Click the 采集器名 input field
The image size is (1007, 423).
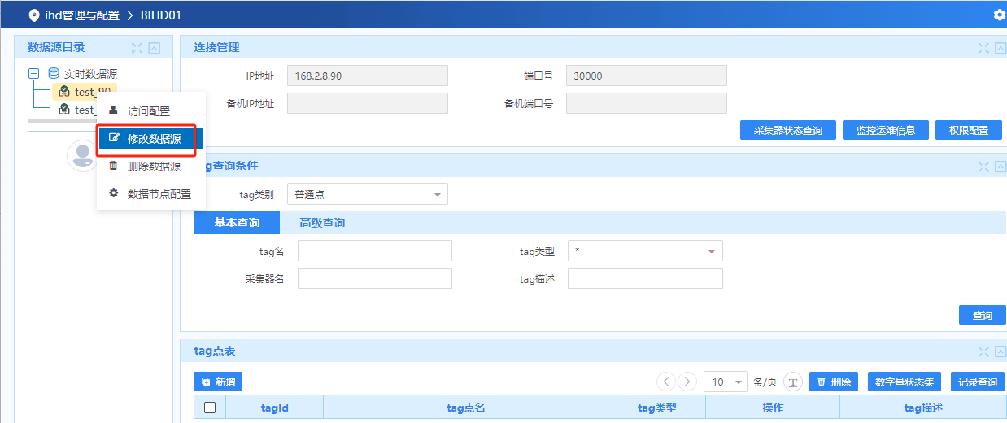click(x=375, y=278)
